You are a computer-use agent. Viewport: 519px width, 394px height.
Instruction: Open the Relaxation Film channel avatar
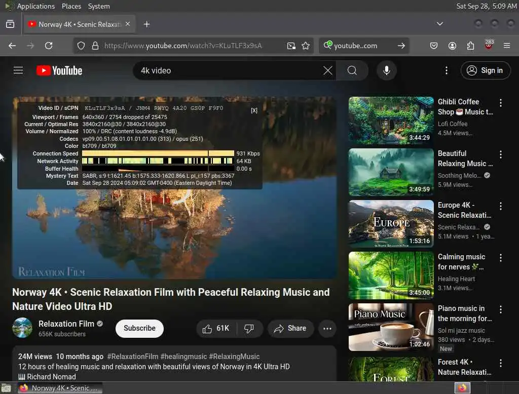tap(22, 328)
